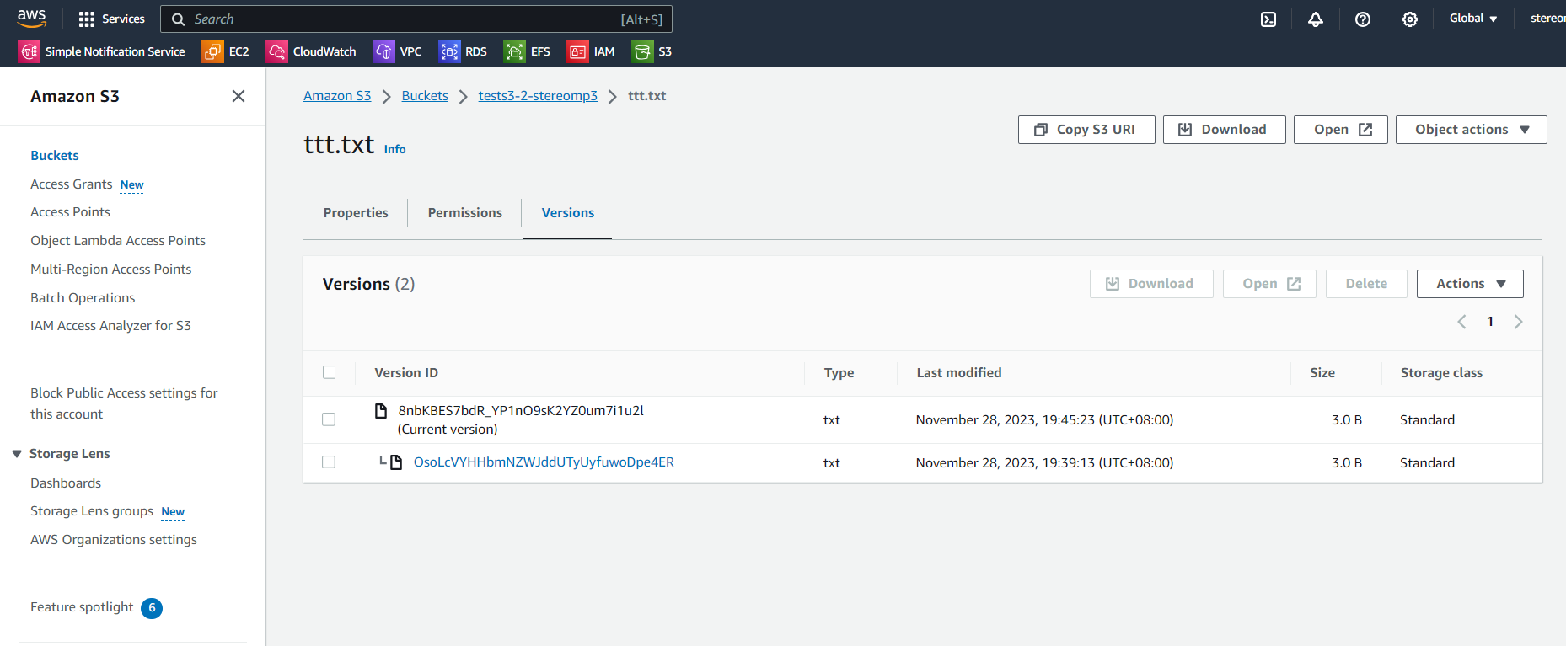
Task: Go to Buckets breadcrumb link
Action: tap(425, 96)
